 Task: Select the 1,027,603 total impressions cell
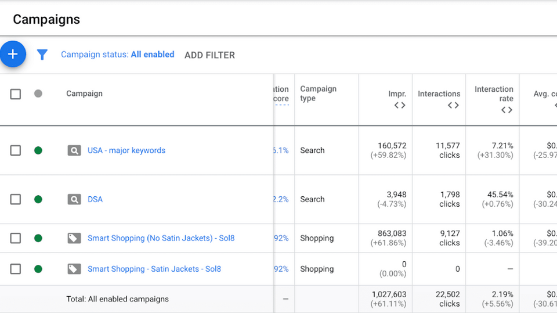[388, 298]
